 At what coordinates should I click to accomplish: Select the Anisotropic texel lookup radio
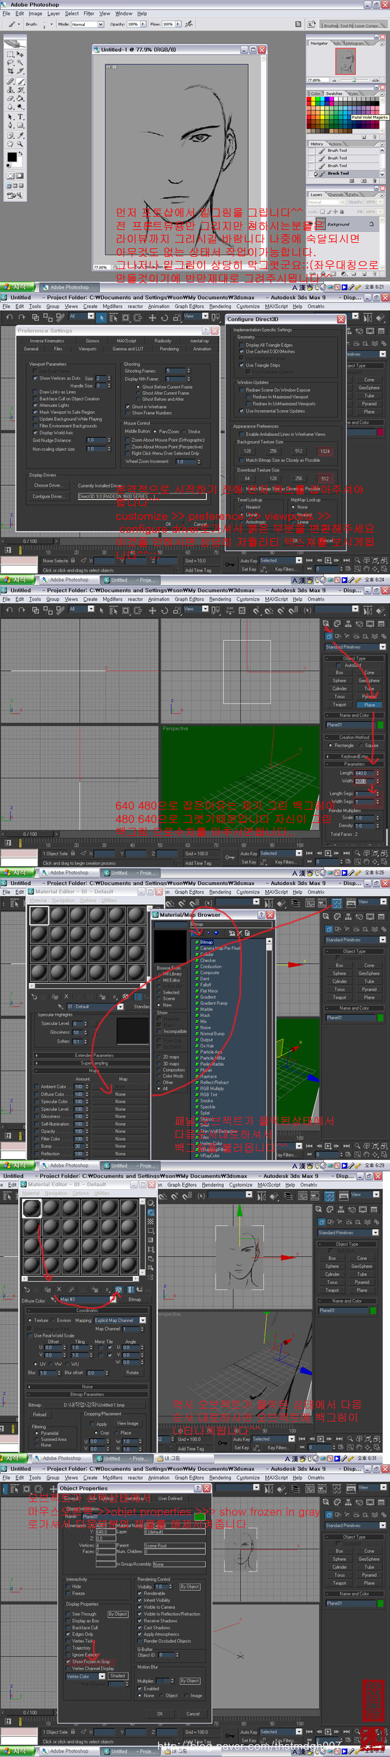point(242,522)
